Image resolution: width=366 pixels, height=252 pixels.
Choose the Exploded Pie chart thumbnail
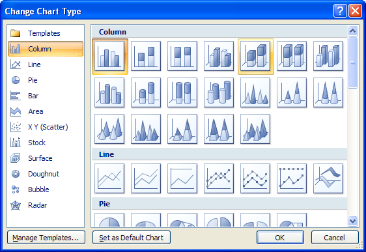[x=219, y=220]
